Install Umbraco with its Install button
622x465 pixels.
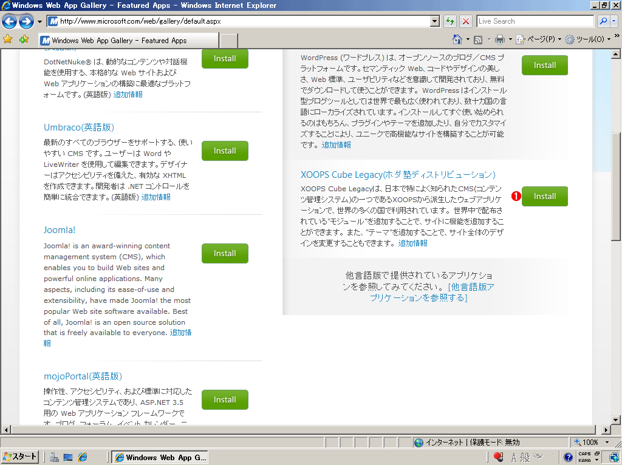(225, 151)
